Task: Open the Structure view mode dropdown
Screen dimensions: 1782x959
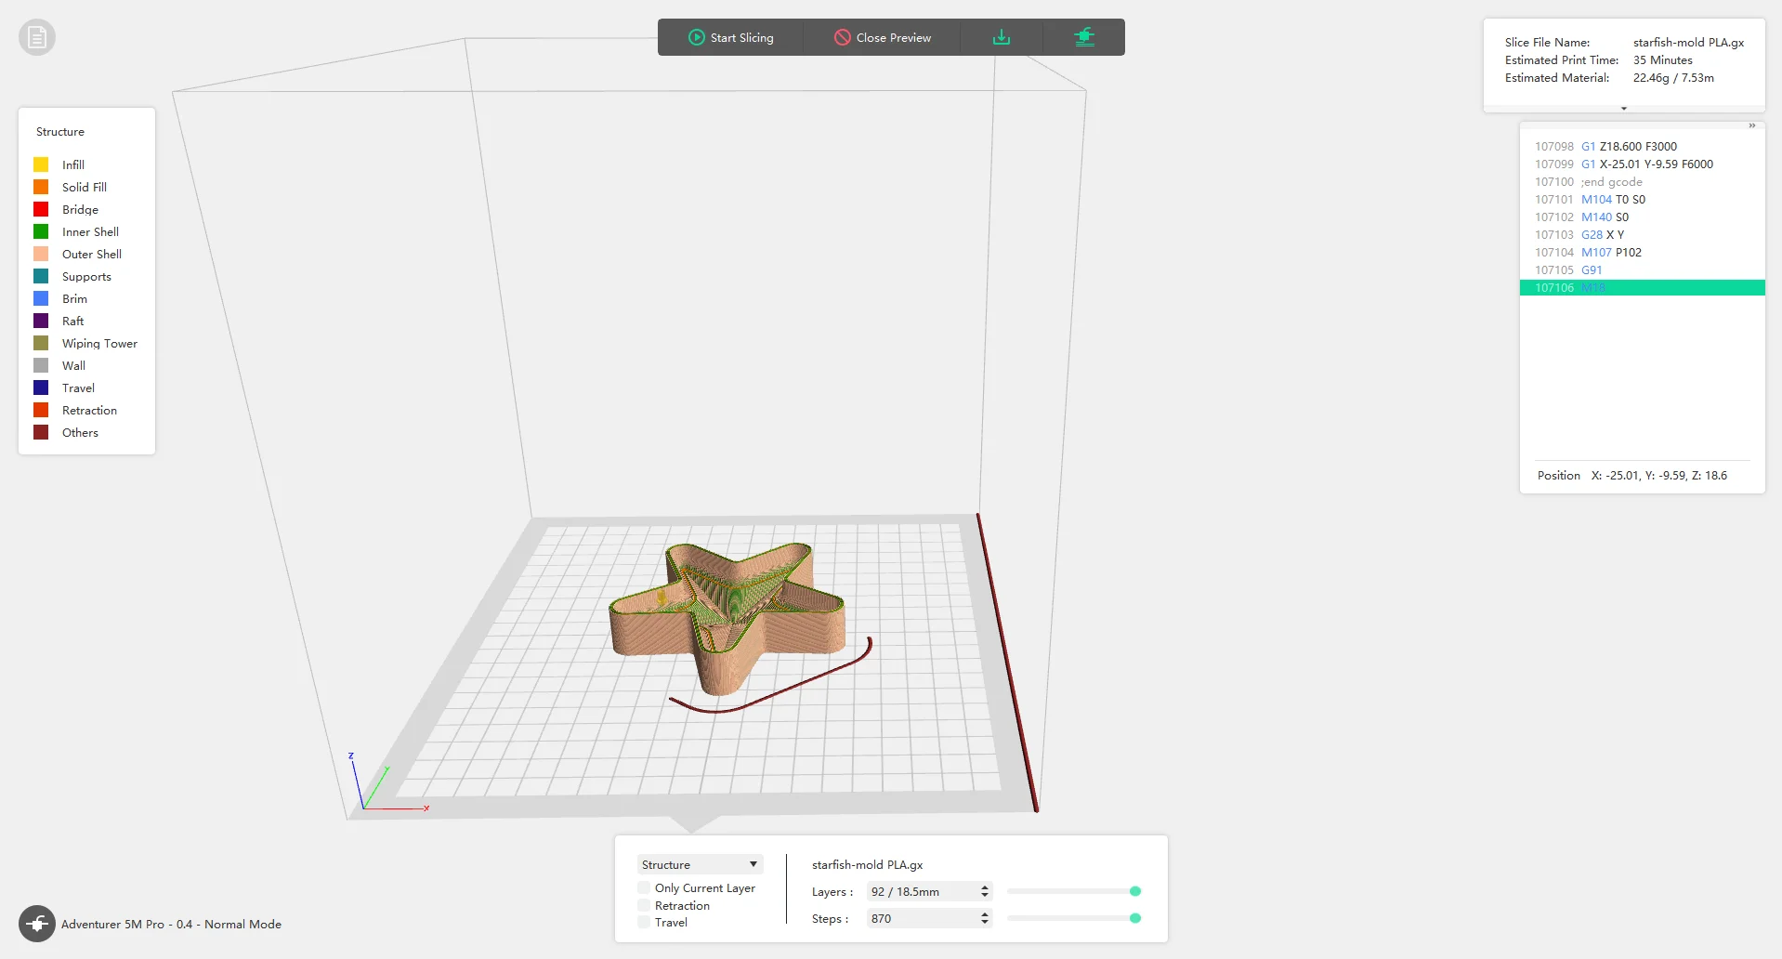Action: click(x=700, y=864)
